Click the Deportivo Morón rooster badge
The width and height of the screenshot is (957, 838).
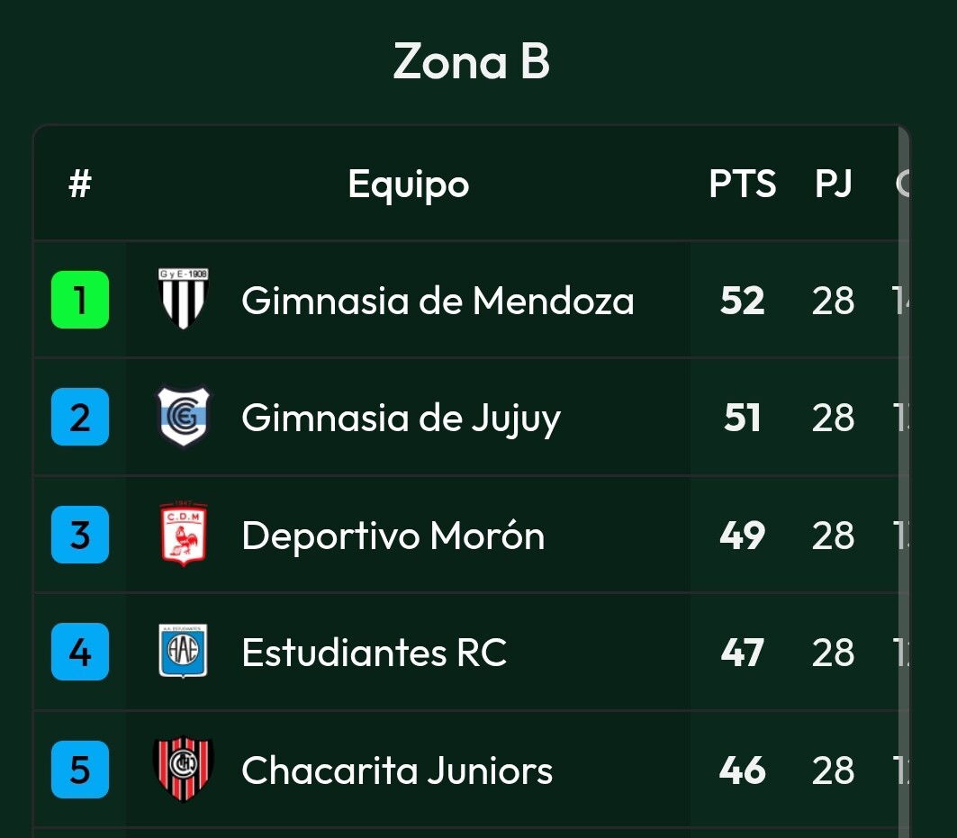point(183,534)
